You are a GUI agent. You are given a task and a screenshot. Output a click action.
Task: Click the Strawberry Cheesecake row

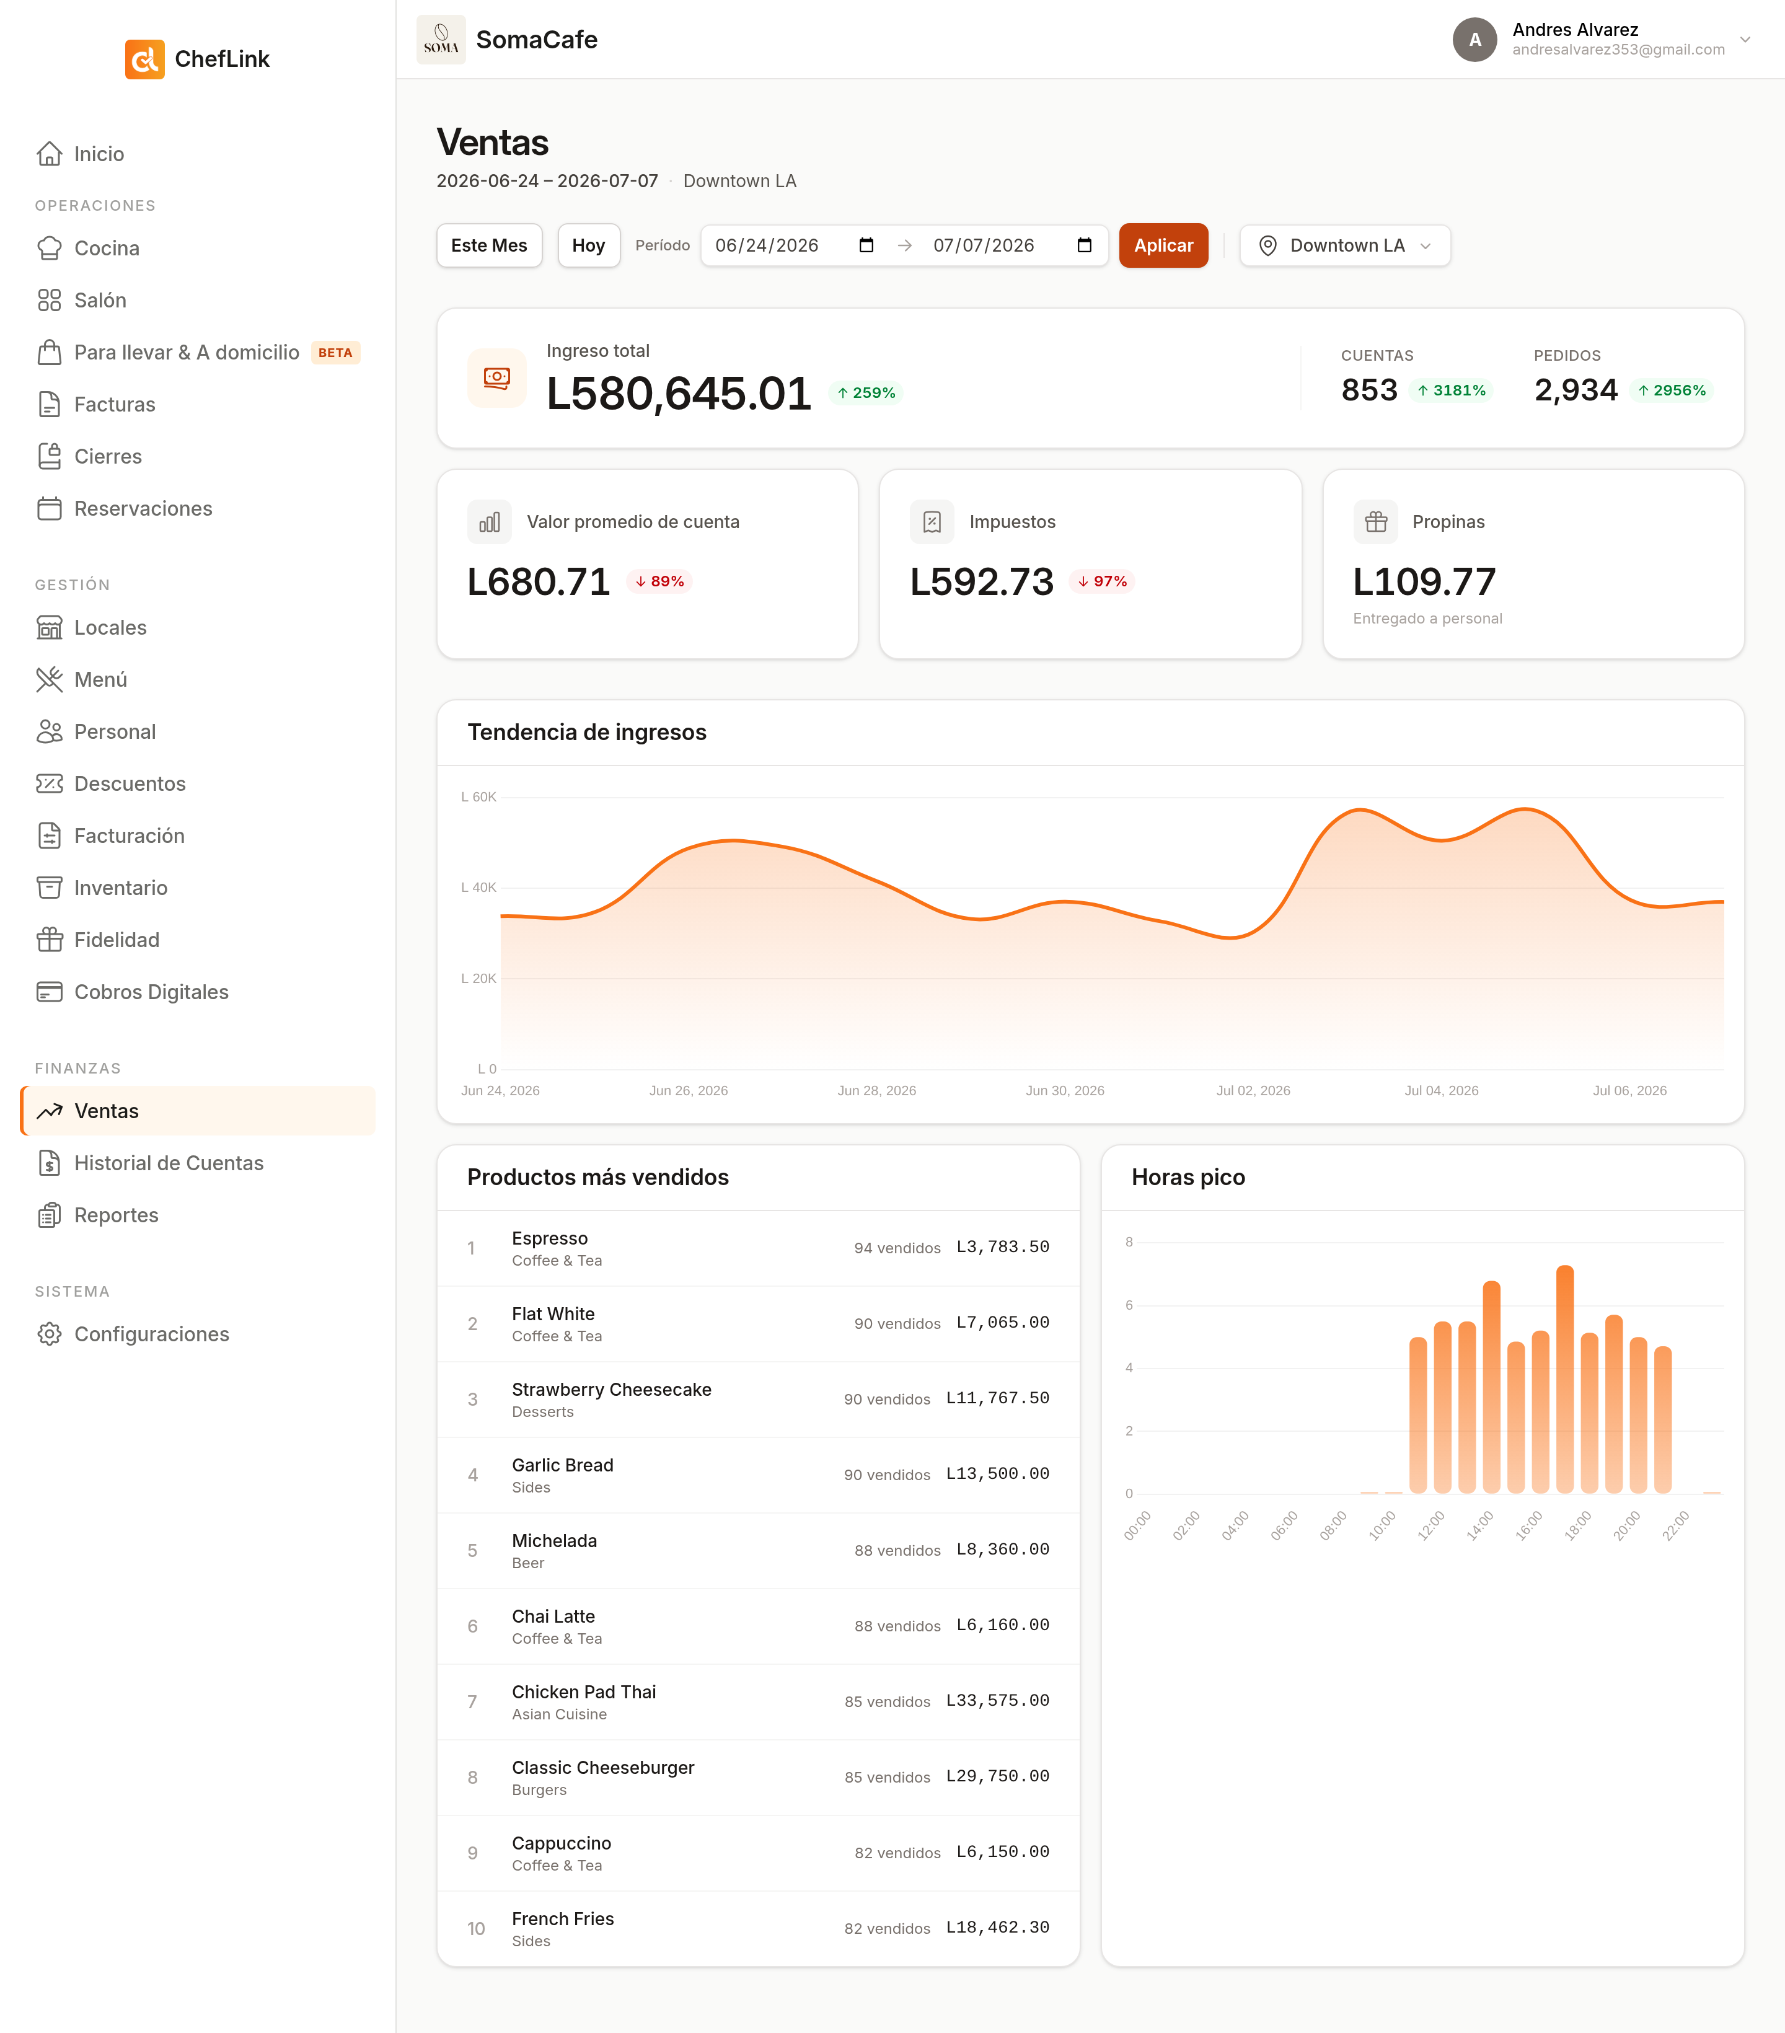(759, 1400)
